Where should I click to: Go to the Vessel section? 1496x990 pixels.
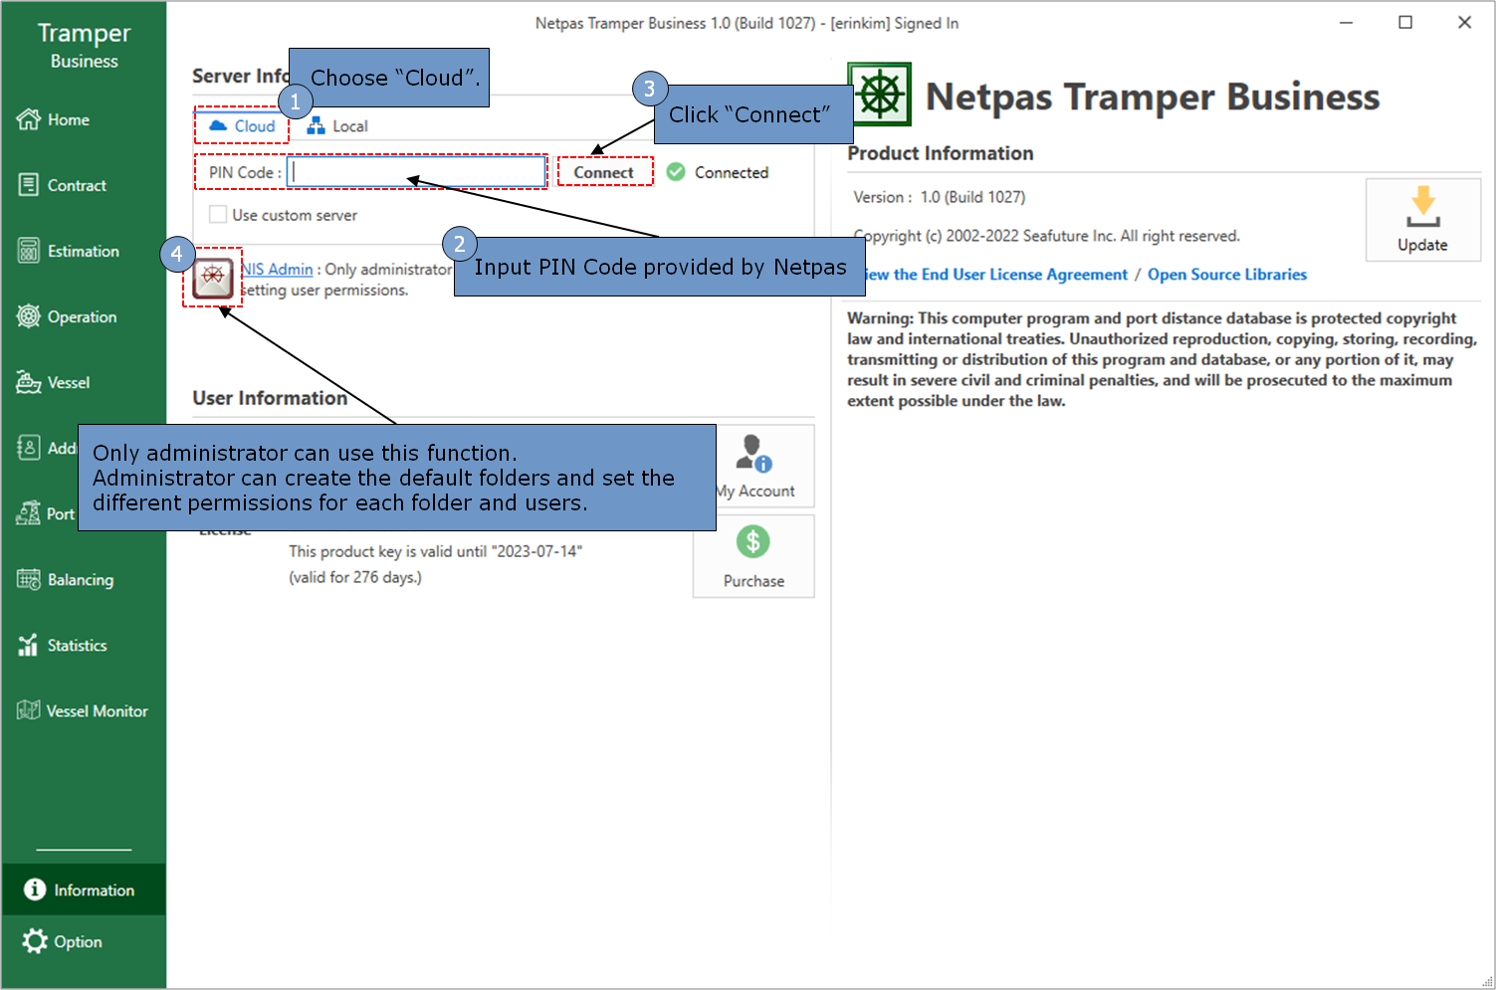pyautogui.click(x=54, y=382)
